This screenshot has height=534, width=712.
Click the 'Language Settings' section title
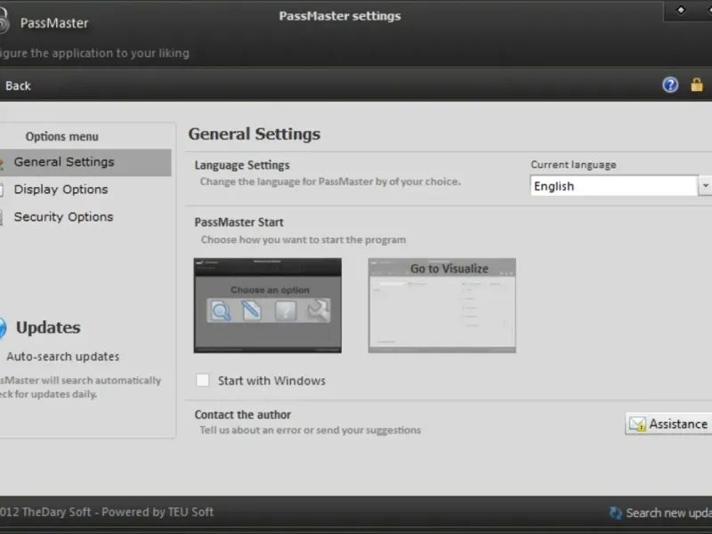[x=242, y=166]
